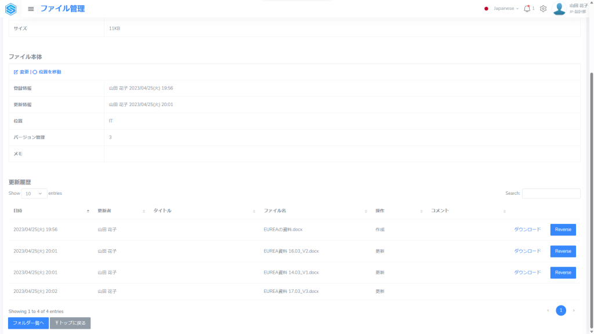
Task: Open the settings gear icon
Action: coord(543,9)
